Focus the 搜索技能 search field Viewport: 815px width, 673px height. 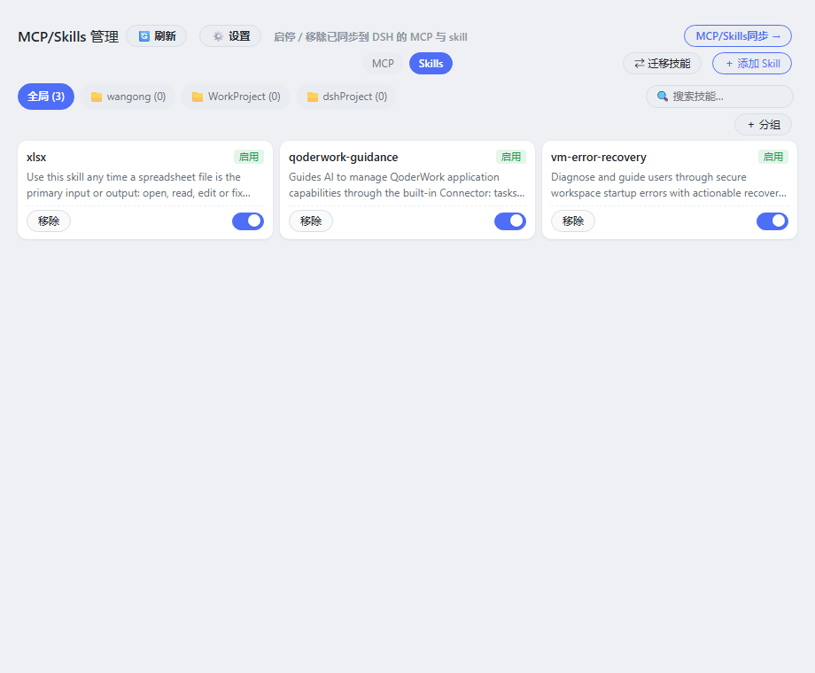point(719,97)
